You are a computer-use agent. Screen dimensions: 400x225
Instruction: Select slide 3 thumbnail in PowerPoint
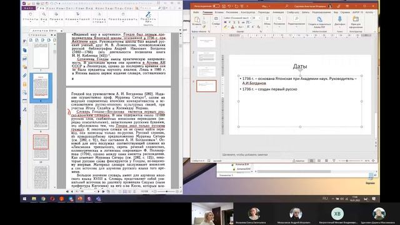coord(206,71)
